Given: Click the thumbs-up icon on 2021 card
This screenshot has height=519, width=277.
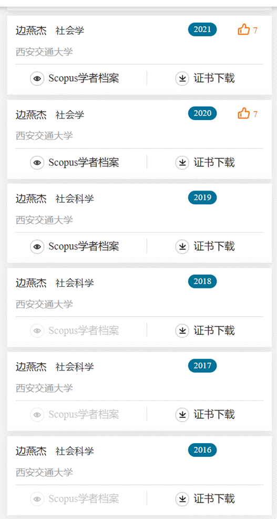Looking at the screenshot, I should pos(243,29).
